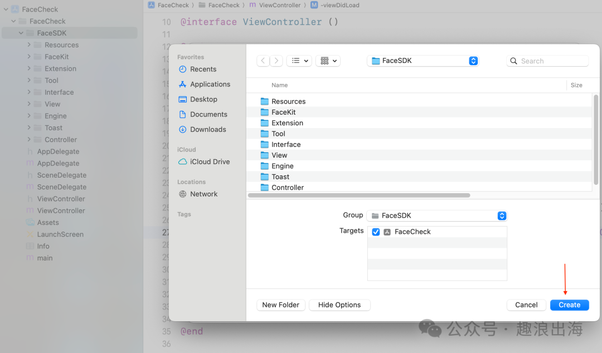Viewport: 602px width, 353px height.
Task: Select Downloads in the dialog sidebar
Action: (202, 129)
